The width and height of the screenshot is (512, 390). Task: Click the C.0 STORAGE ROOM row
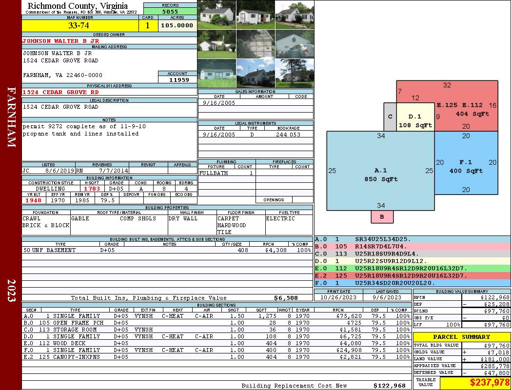(x=217, y=330)
